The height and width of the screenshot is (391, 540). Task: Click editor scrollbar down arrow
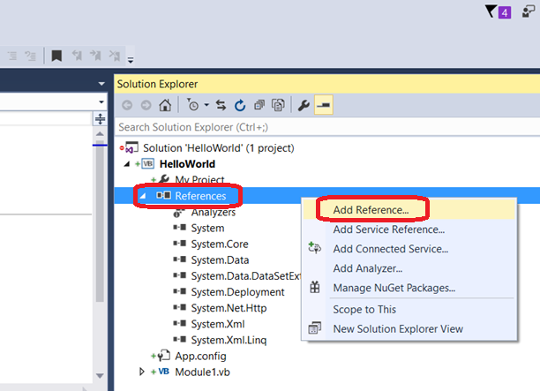tap(100, 375)
